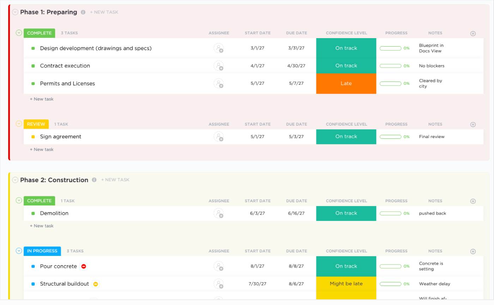The height and width of the screenshot is (305, 494).
Task: Click the red blocked icon beside Pour concrete
Action: click(x=84, y=267)
